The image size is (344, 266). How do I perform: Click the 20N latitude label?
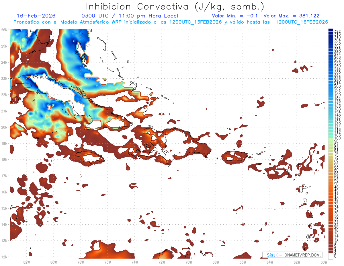(4, 127)
